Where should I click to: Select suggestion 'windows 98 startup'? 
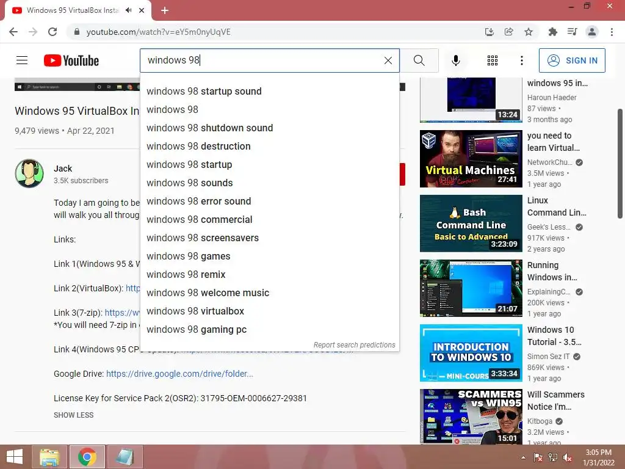[269, 165]
